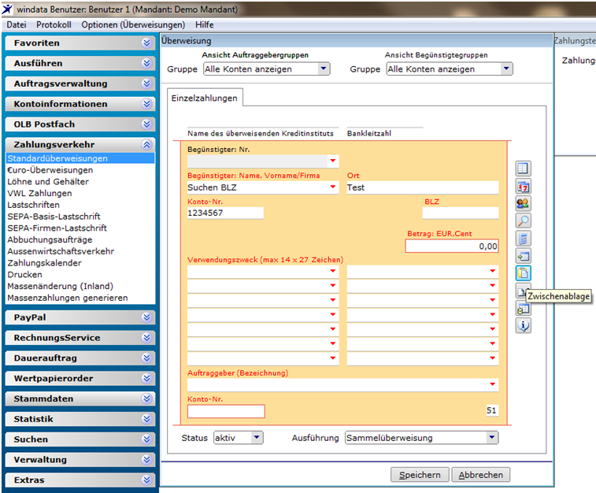Click the Betrag EUR,Cent amount field

point(452,246)
